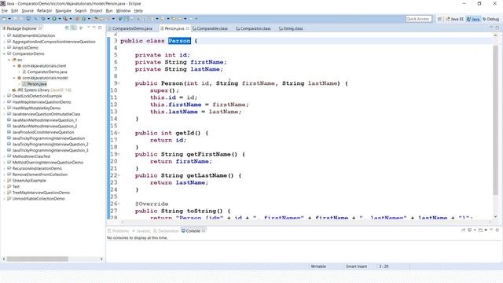The height and width of the screenshot is (283, 503).
Task: Fold toString method at line 26
Action: click(119, 204)
